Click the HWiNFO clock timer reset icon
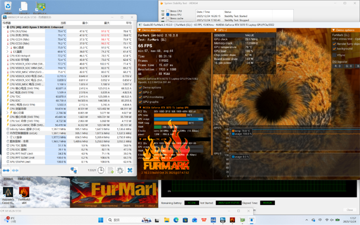 click(100, 170)
